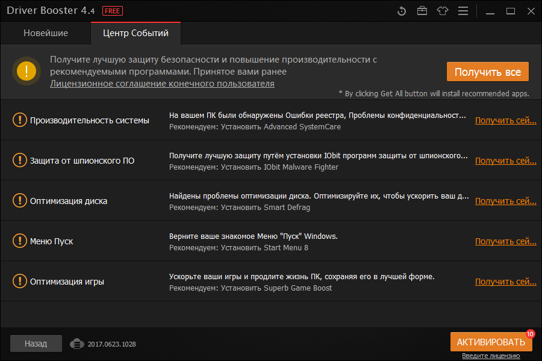Click the Получите лучшую защиту безопасности banner text
The width and height of the screenshot is (542, 361).
point(213,66)
